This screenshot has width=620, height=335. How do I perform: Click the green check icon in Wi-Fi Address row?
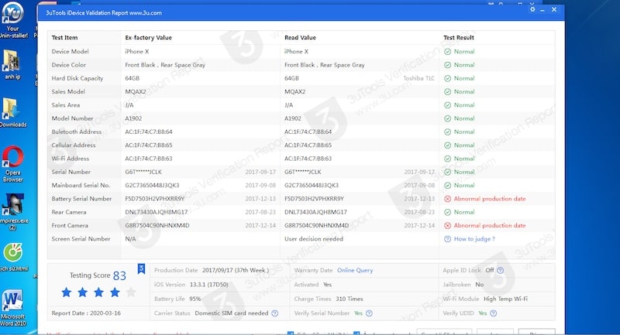tap(447, 159)
